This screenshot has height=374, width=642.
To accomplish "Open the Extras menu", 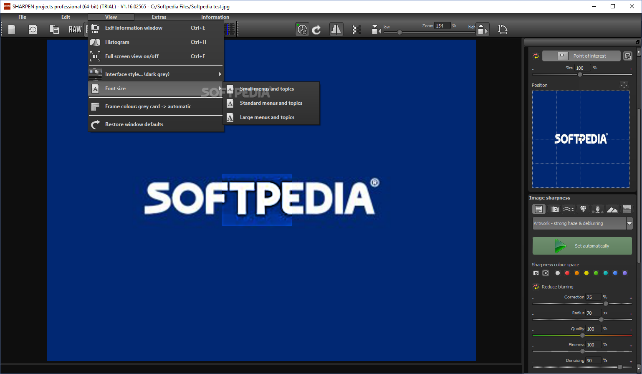I will point(159,17).
